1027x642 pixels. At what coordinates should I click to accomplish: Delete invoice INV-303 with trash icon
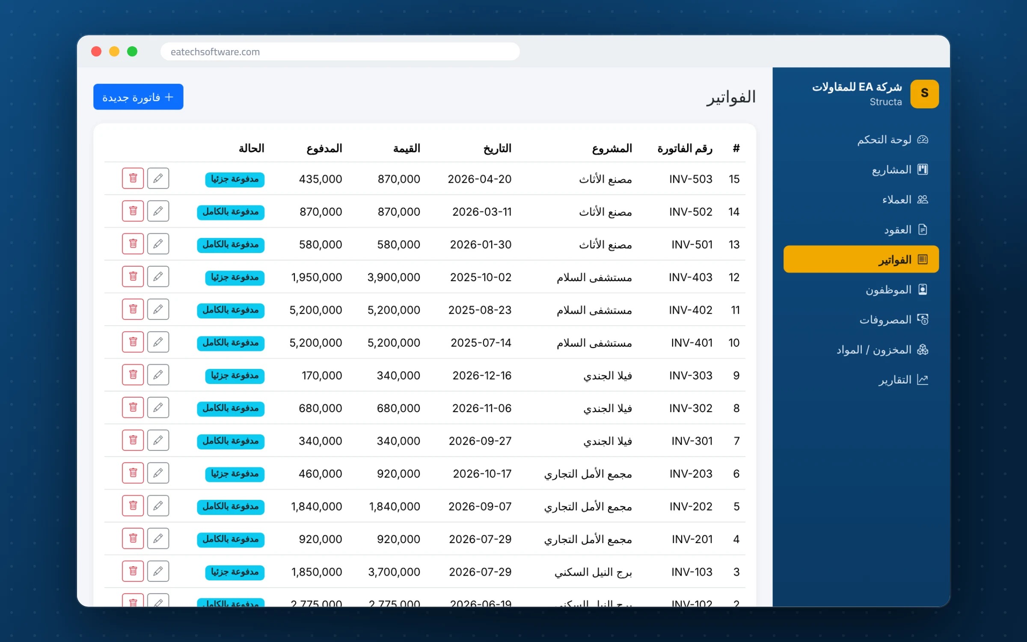[x=133, y=374]
